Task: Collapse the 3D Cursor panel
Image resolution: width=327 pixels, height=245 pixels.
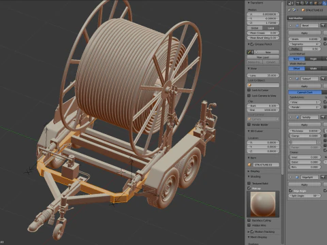Action: click(249, 131)
